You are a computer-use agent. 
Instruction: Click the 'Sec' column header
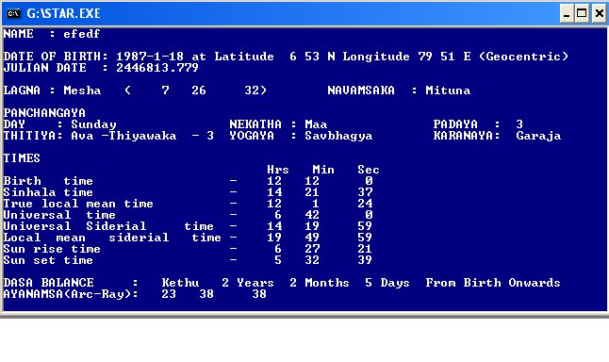point(369,170)
